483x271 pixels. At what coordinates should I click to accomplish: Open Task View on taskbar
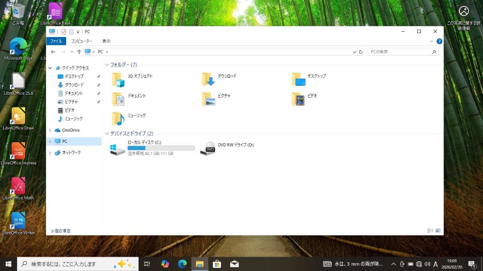pyautogui.click(x=147, y=264)
